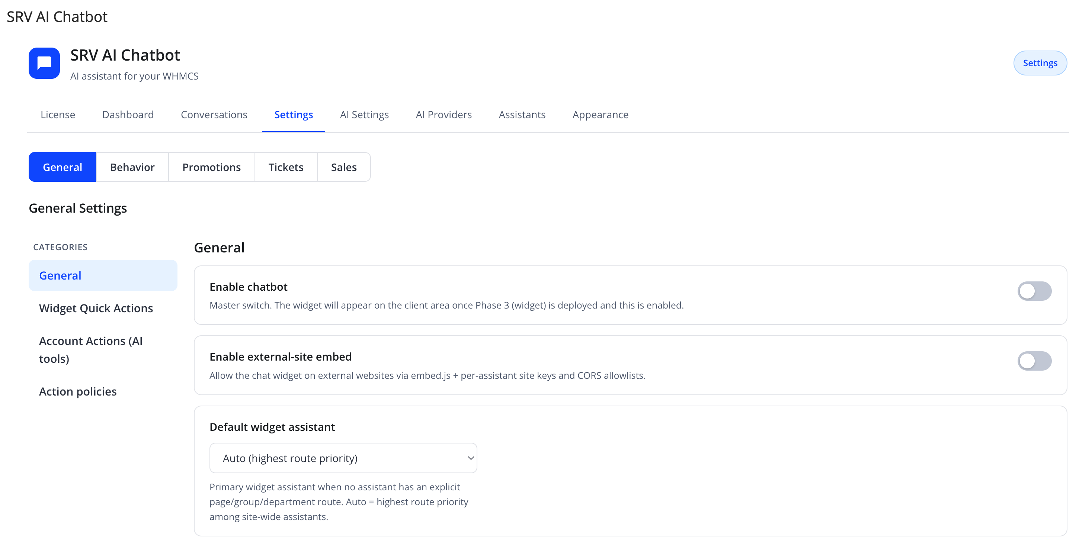1079x542 pixels.
Task: Click the Master switch description text
Action: 446,305
